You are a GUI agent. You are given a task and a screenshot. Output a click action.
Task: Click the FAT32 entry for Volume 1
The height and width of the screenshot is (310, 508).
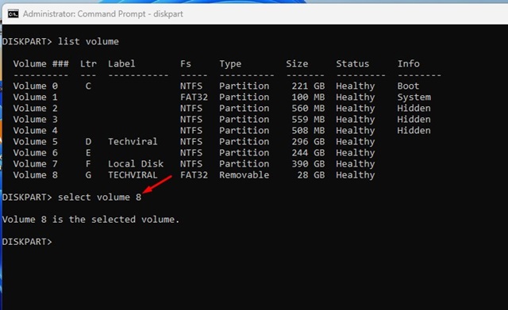pos(194,97)
